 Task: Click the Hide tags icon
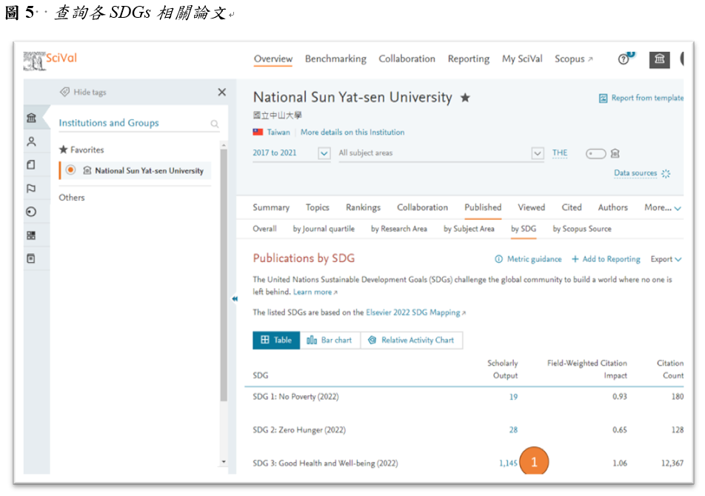click(64, 92)
